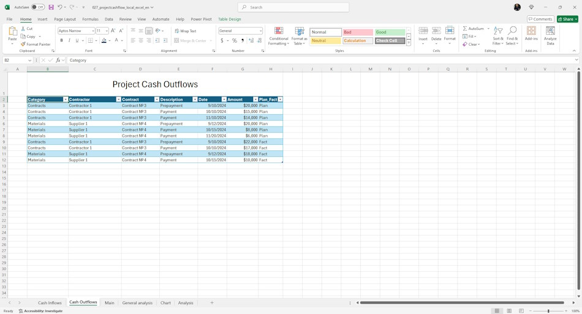The width and height of the screenshot is (582, 314).
Task: Click Insert cells icon
Action: tap(423, 31)
